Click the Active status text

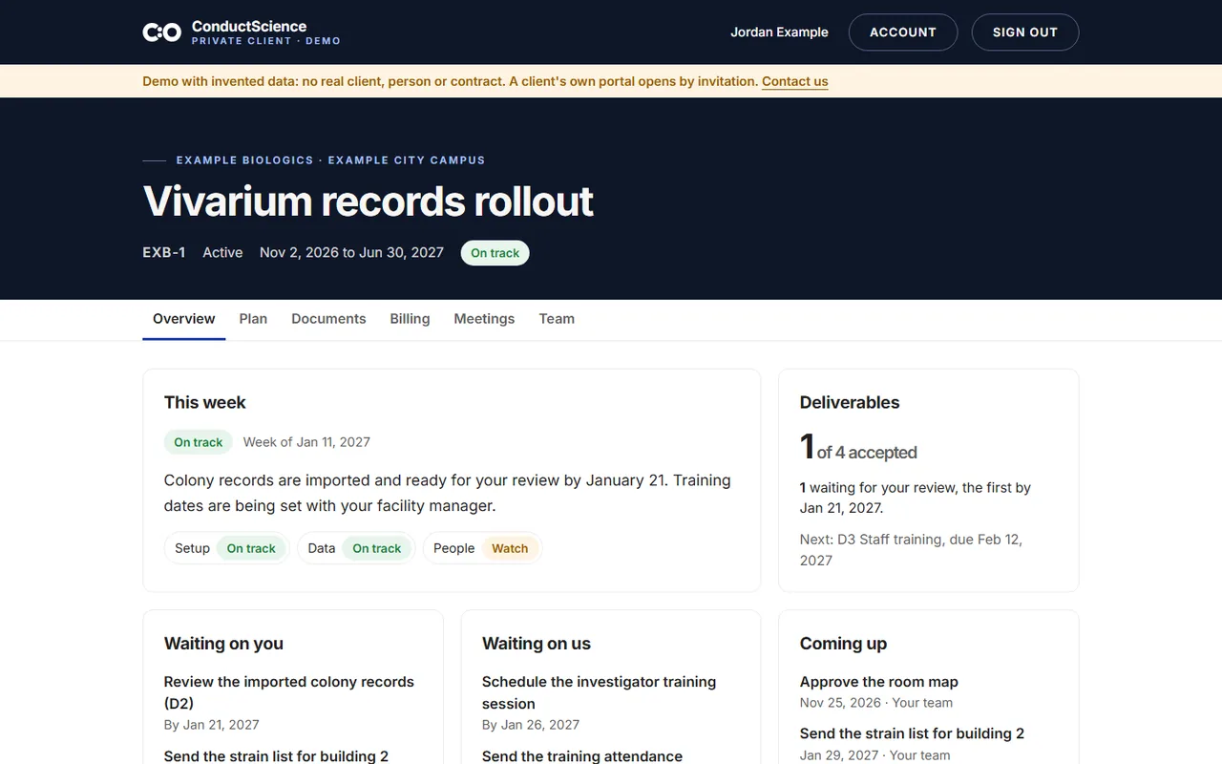pyautogui.click(x=222, y=253)
